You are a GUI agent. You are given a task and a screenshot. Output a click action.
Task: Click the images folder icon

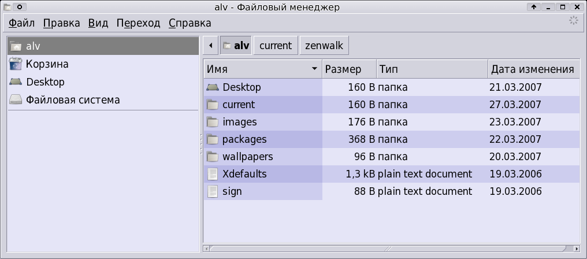[x=212, y=122]
